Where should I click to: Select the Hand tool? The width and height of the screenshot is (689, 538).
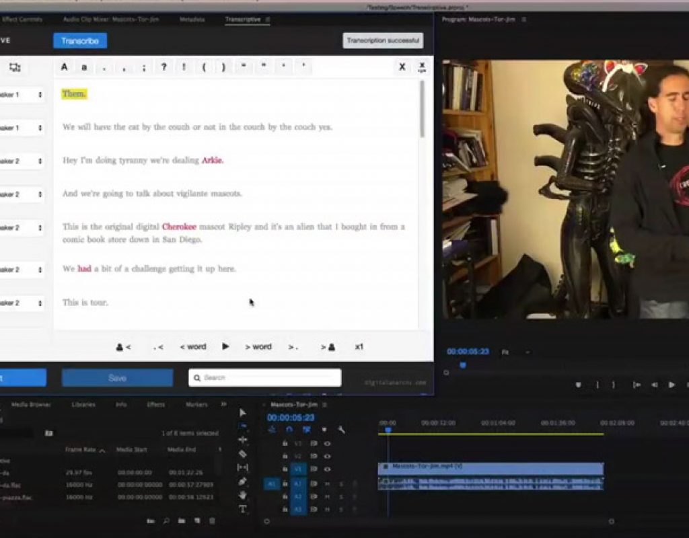242,495
